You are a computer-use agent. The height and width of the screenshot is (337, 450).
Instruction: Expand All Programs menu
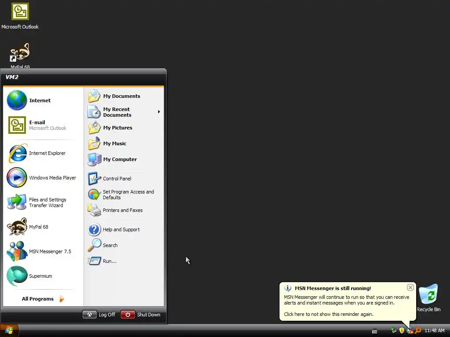(43, 298)
